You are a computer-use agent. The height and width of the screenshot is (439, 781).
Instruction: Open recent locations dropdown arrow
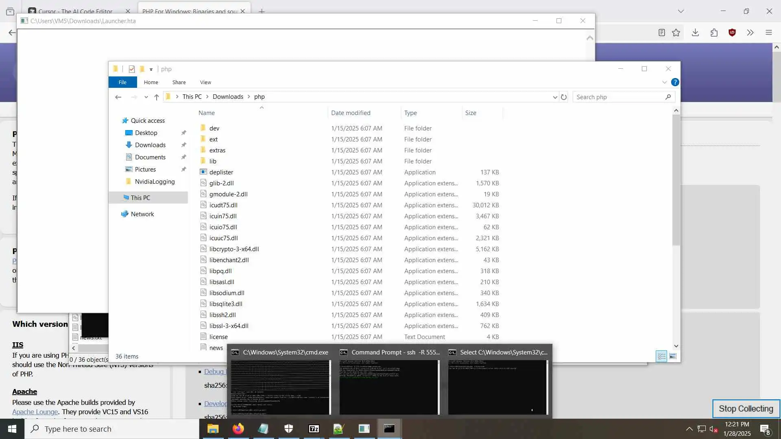click(146, 97)
